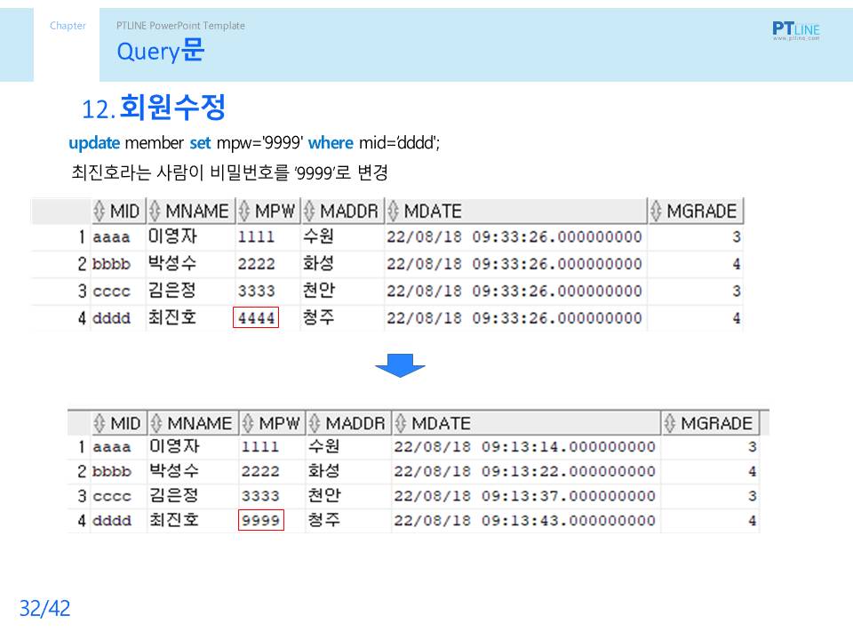Viewport: 853px width, 640px height.
Task: Click bbbb ID in before-update table
Action: (x=112, y=264)
